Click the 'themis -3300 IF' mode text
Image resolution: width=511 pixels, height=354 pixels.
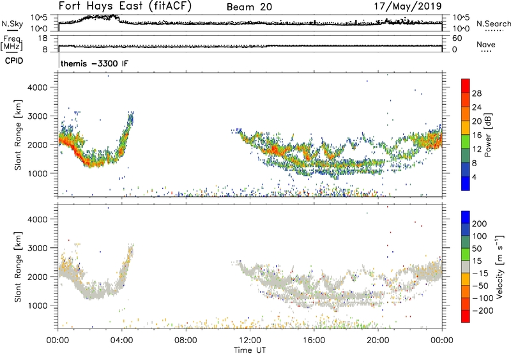95,63
